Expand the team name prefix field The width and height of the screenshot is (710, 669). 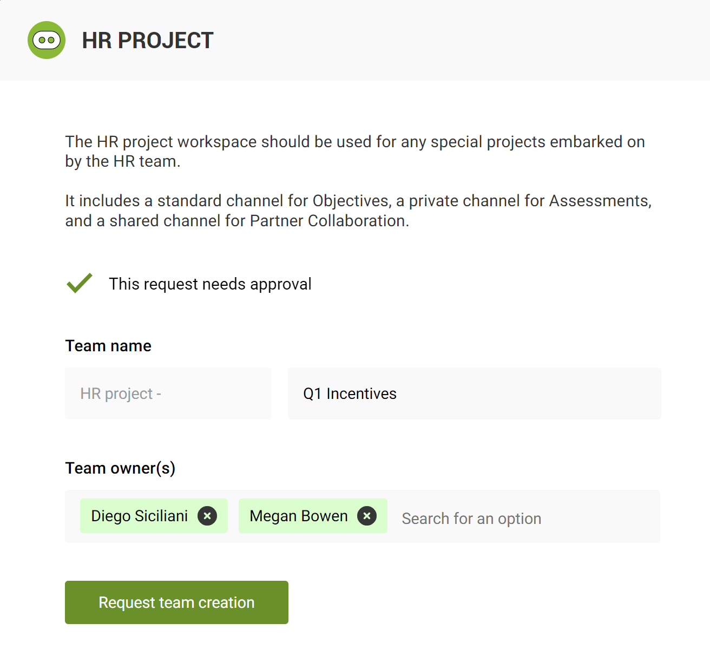(168, 393)
